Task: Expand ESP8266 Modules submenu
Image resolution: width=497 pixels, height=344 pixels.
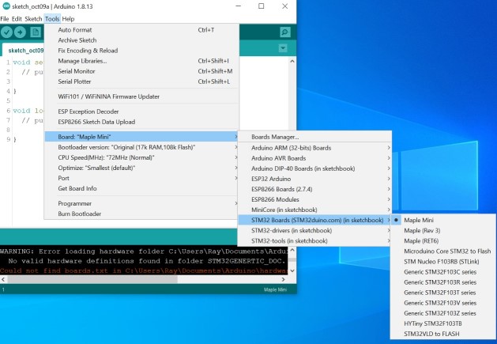Action: pyautogui.click(x=314, y=199)
